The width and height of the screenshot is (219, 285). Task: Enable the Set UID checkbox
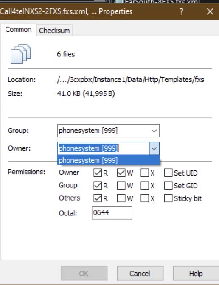pyautogui.click(x=168, y=173)
